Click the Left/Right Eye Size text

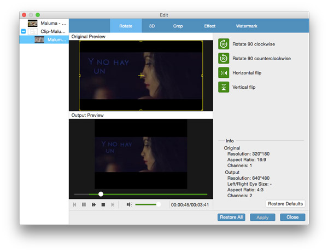pos(249,184)
